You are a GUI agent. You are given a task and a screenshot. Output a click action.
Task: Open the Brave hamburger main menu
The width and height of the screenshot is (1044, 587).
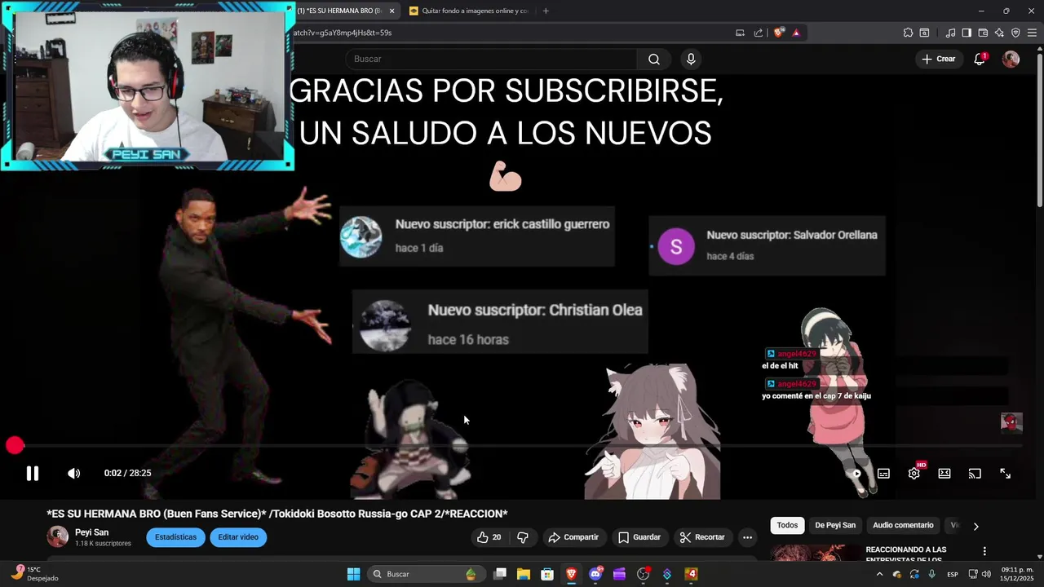1032,33
